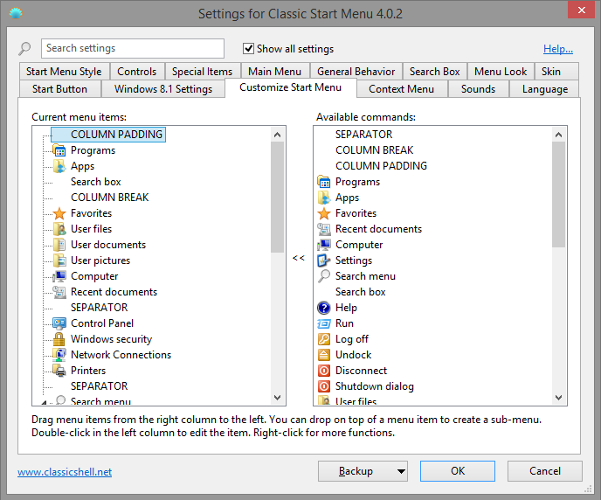Close the Settings window
The height and width of the screenshot is (500, 601).
582,10
